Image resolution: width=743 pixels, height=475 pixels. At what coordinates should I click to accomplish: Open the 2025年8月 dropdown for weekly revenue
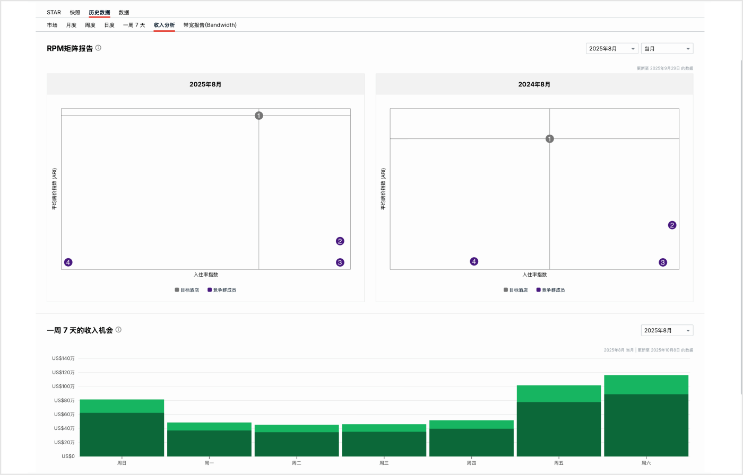pyautogui.click(x=667, y=331)
